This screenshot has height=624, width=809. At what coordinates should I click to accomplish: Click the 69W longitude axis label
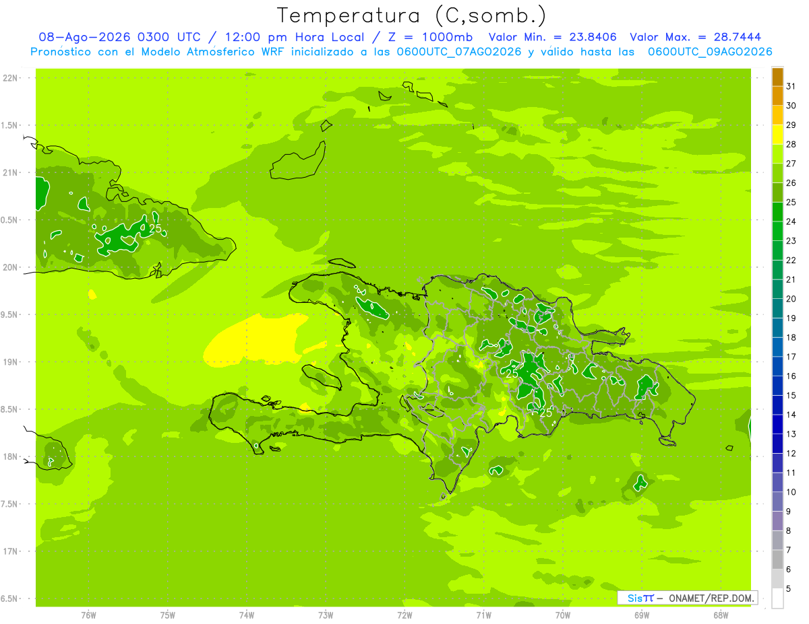point(642,615)
